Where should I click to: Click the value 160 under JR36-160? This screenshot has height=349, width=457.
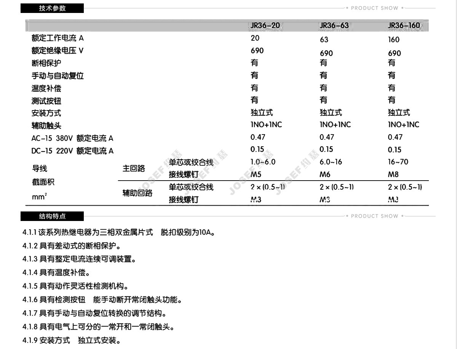pyautogui.click(x=394, y=40)
